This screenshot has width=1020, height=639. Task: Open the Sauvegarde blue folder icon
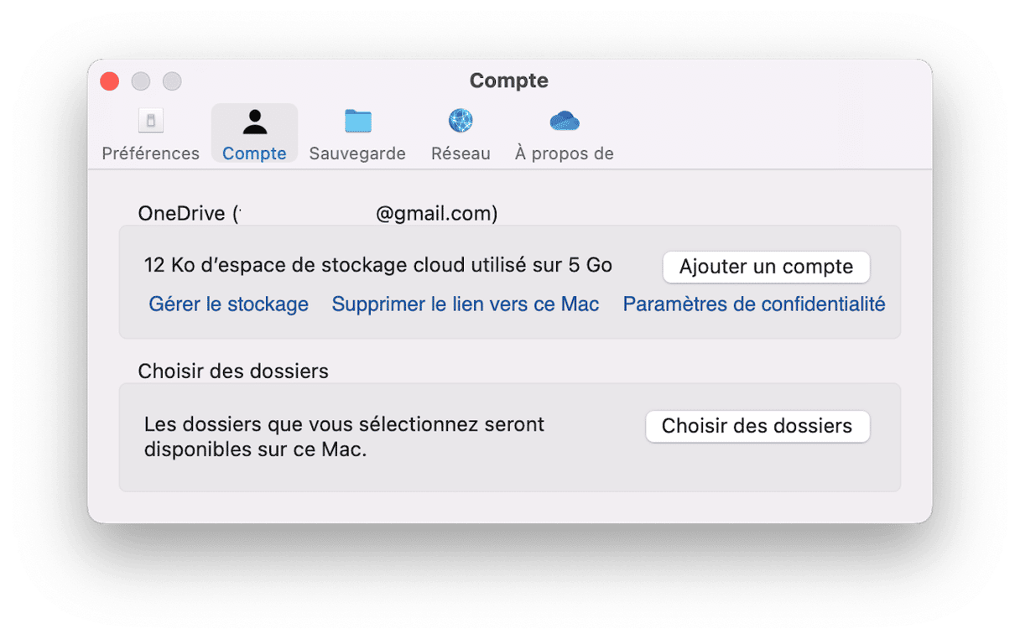click(358, 121)
